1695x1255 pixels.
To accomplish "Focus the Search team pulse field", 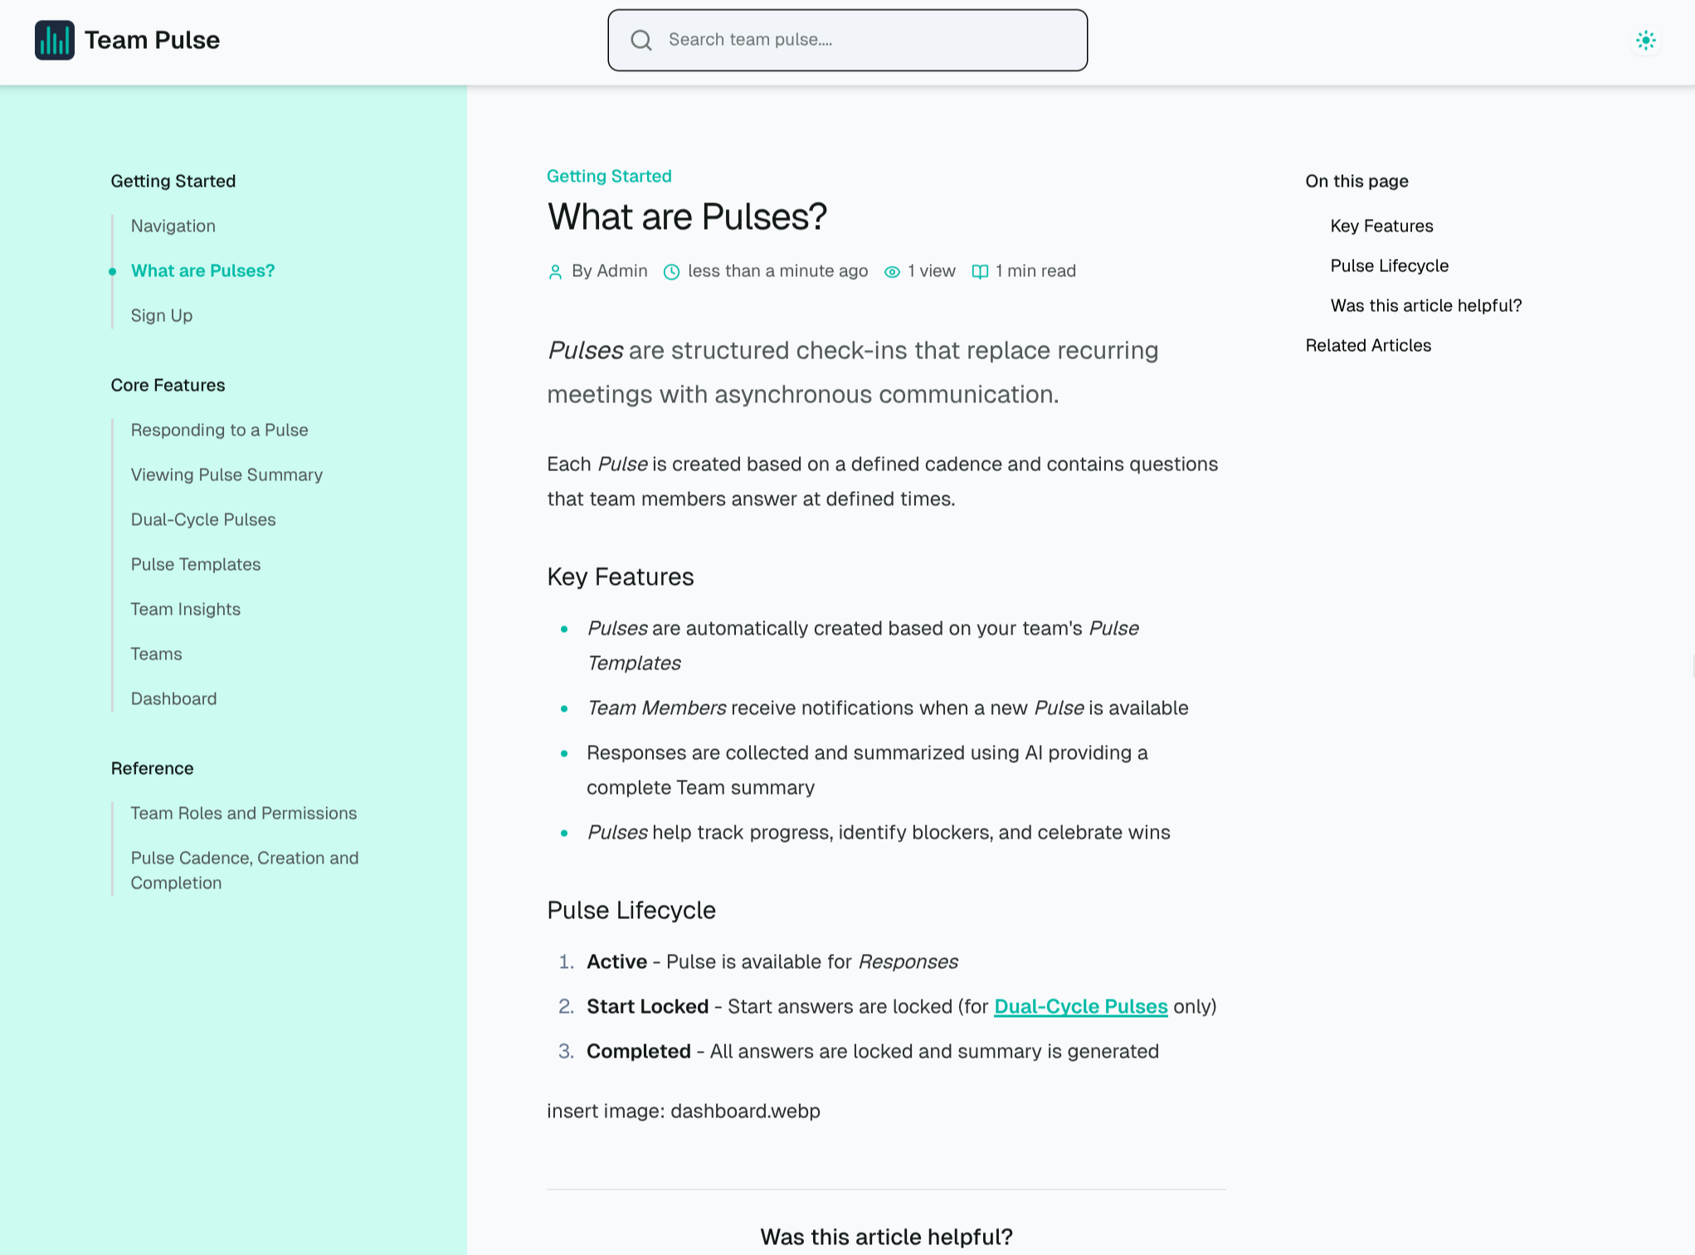I will 863,40.
